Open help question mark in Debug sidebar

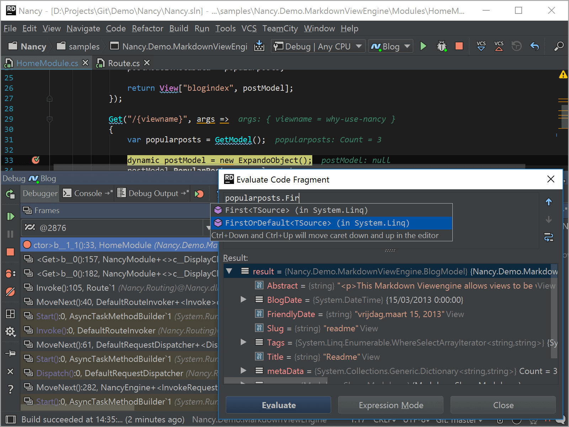10,389
